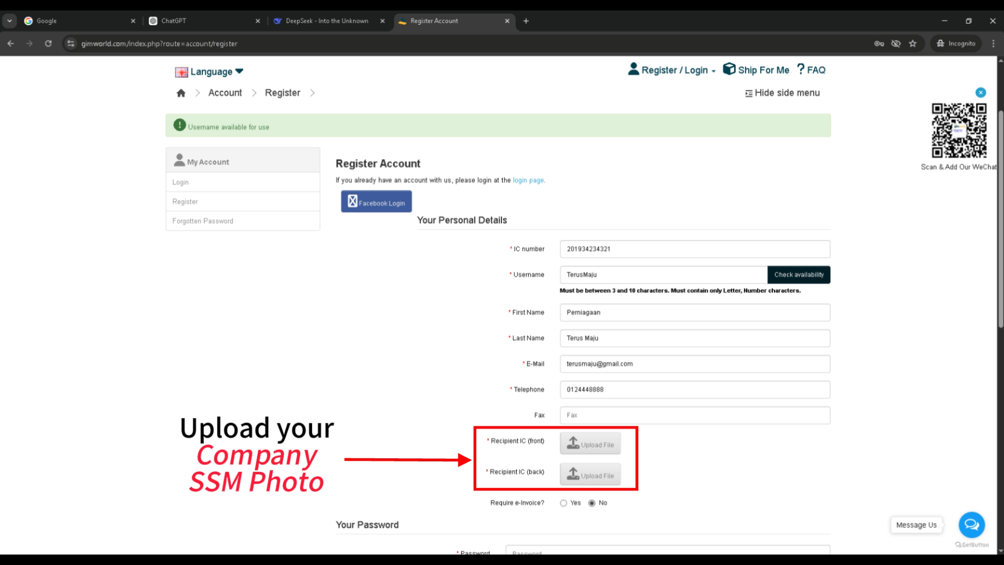Select No for Require e-Invoice

pyautogui.click(x=591, y=503)
